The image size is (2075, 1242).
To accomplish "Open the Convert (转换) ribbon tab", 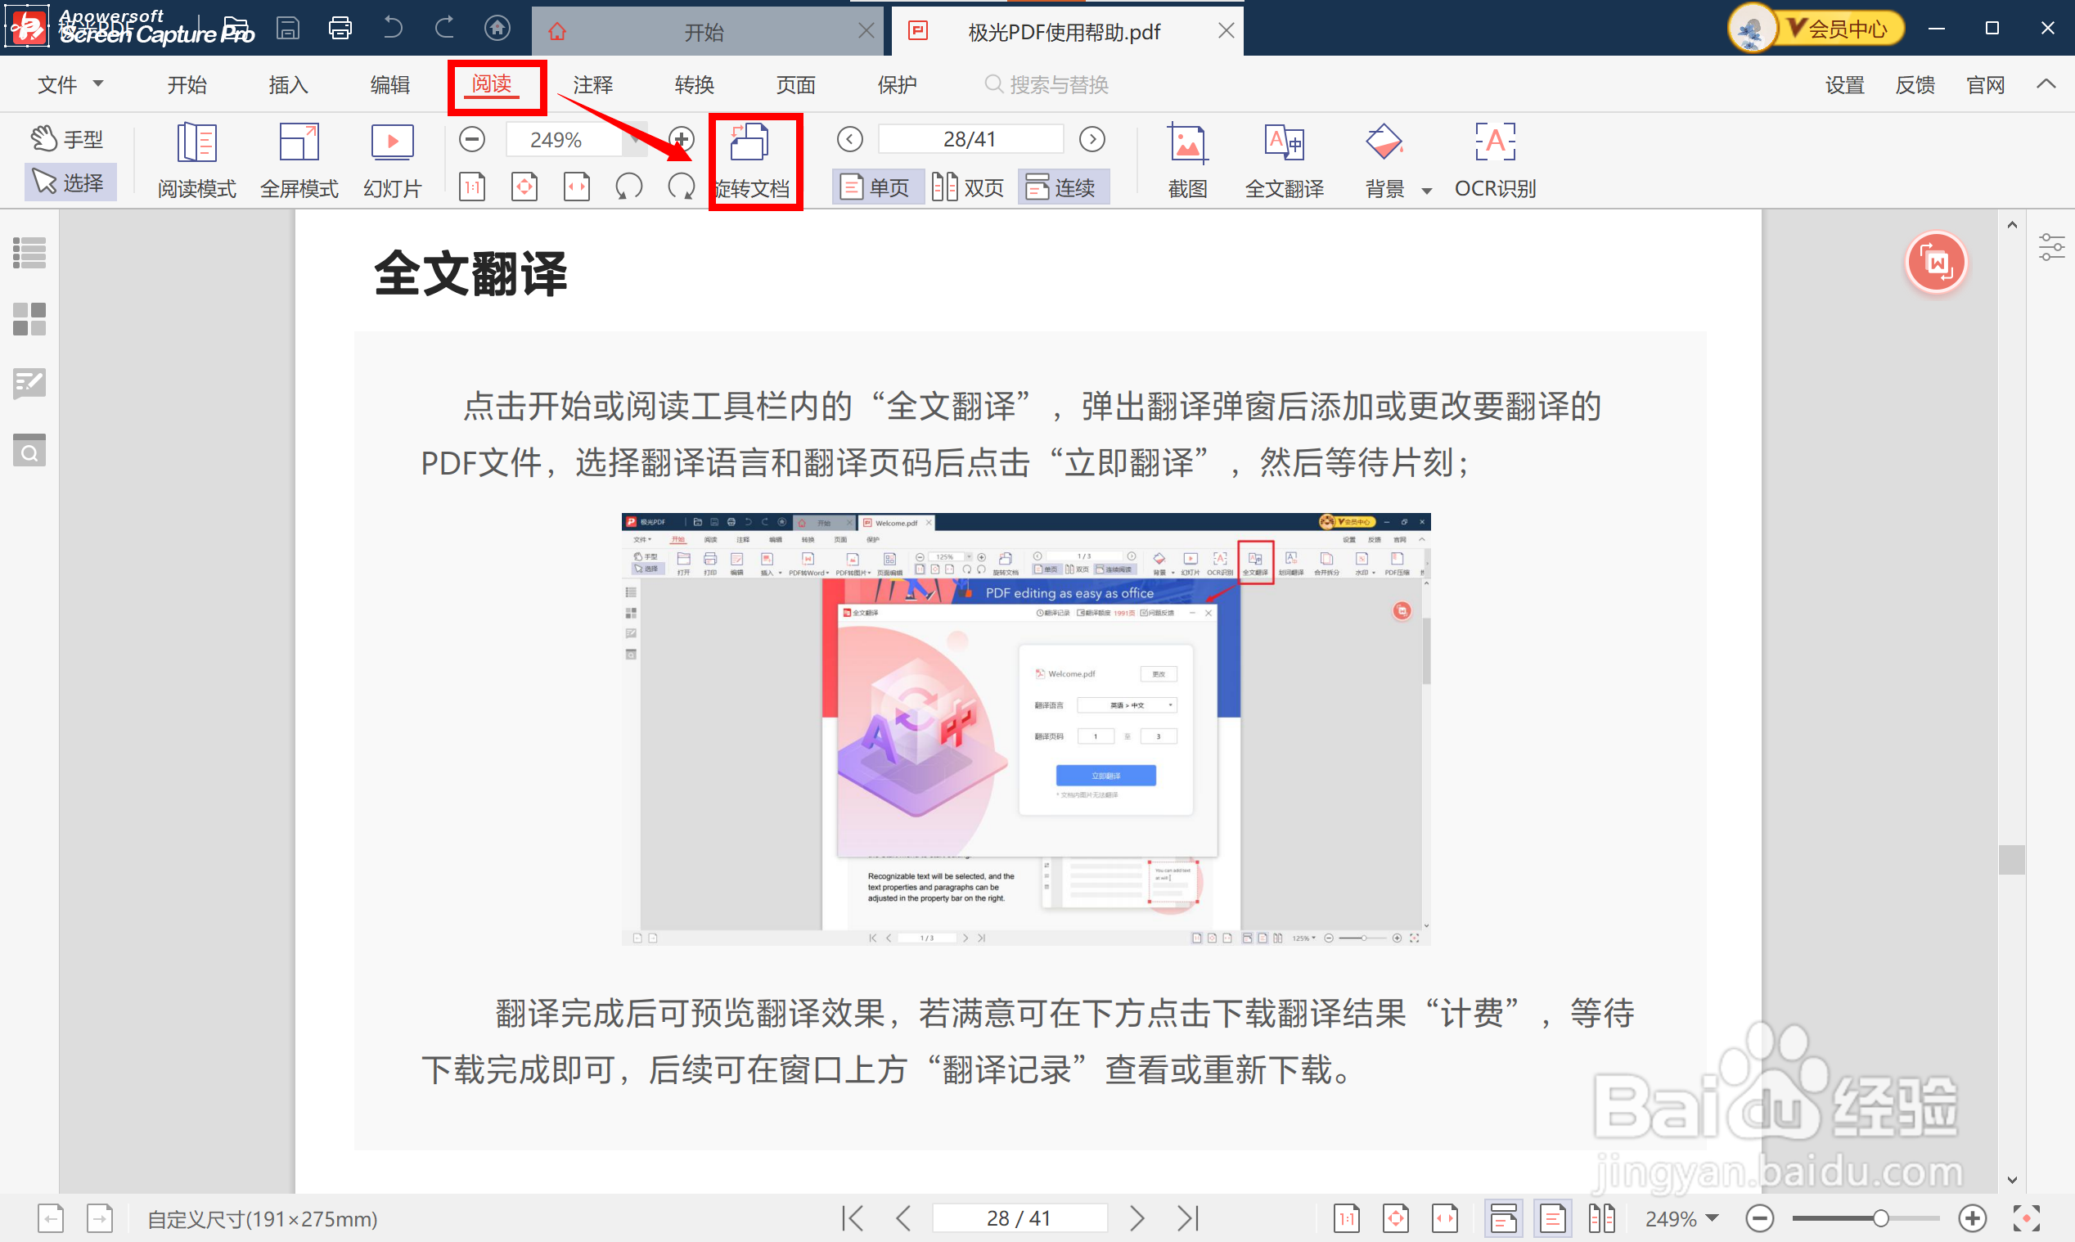I will click(x=694, y=84).
